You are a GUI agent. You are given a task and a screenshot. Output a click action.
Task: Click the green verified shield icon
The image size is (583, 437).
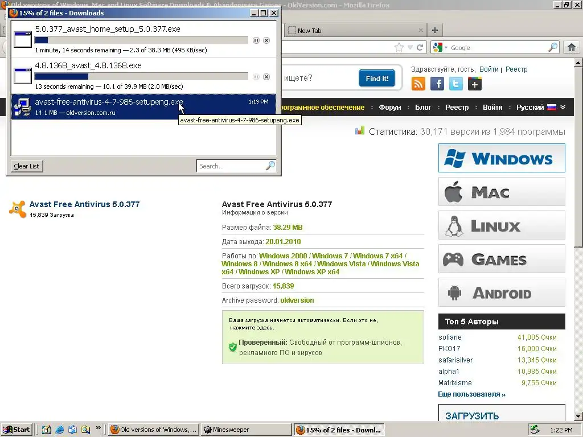233,347
